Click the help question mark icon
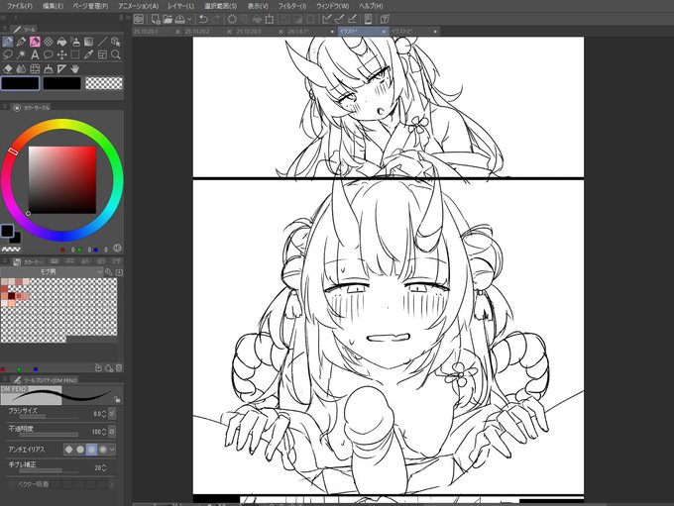The height and width of the screenshot is (506, 674). tap(385, 19)
